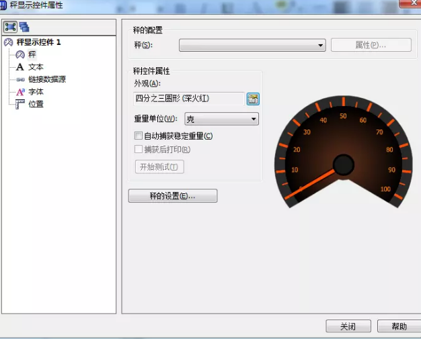Click the 关闭 button
Screen dimensions: 421x339
click(x=348, y=326)
